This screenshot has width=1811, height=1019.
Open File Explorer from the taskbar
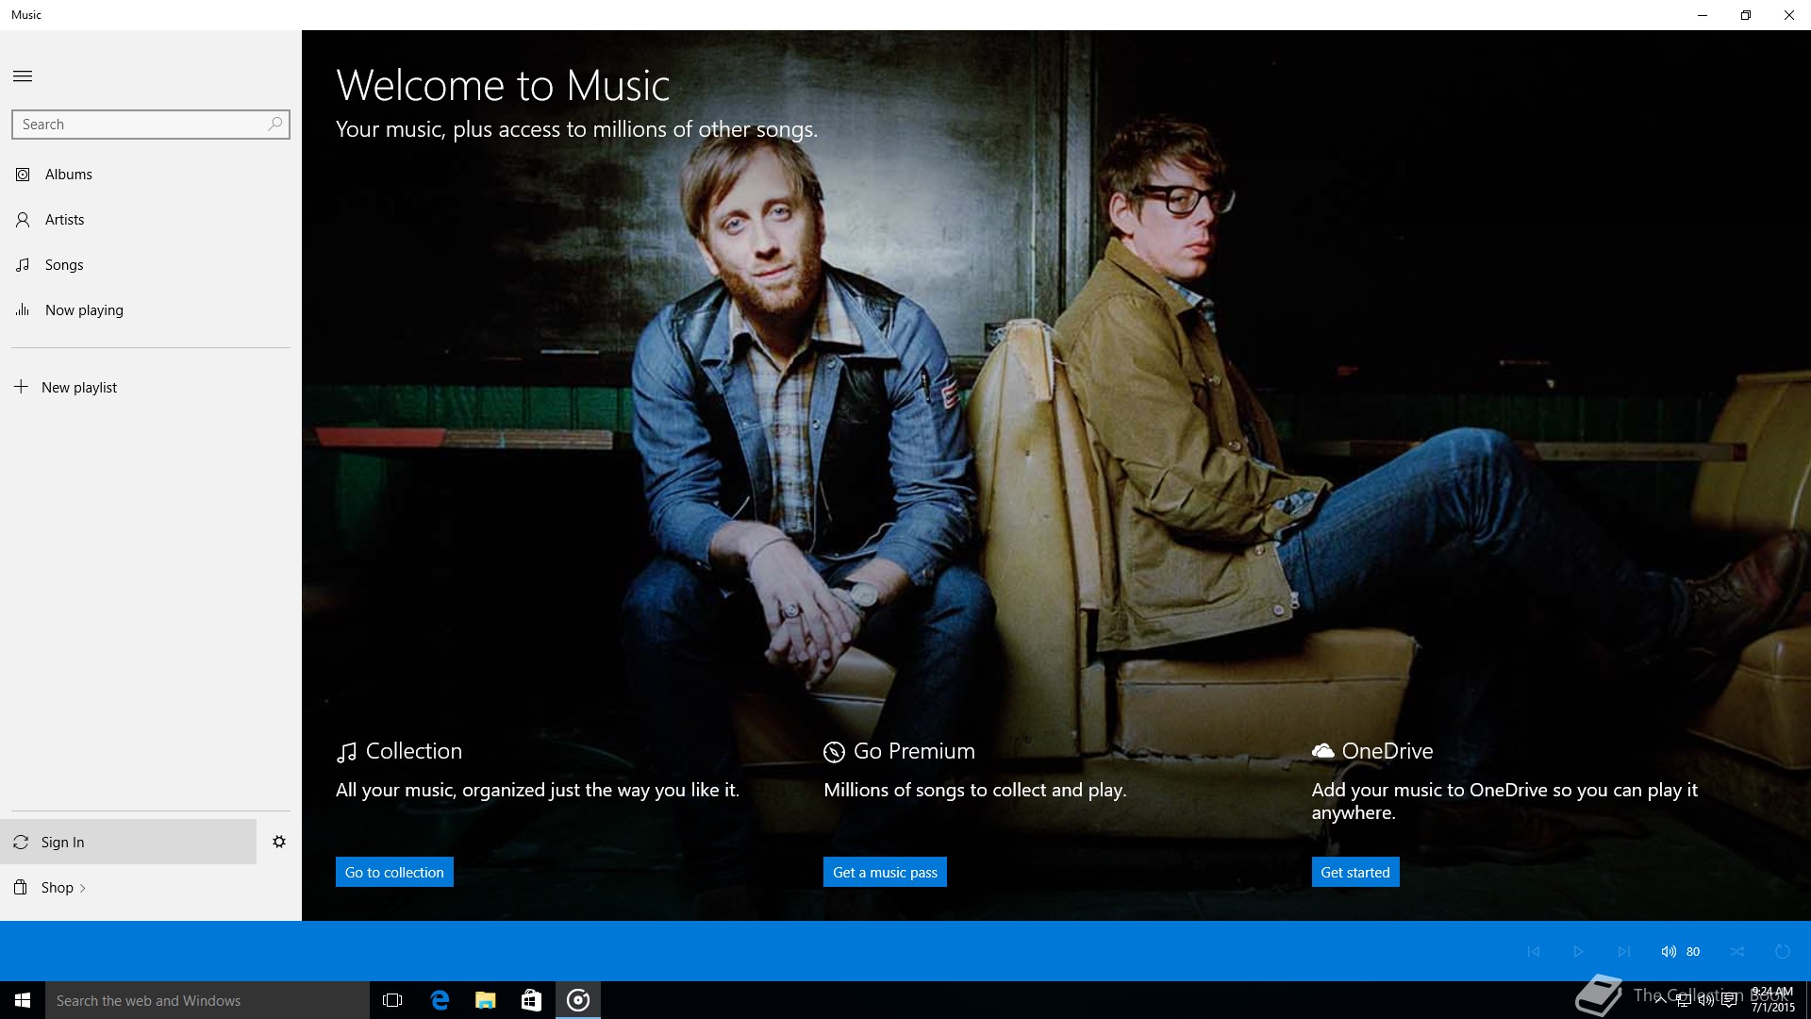pos(486,1000)
